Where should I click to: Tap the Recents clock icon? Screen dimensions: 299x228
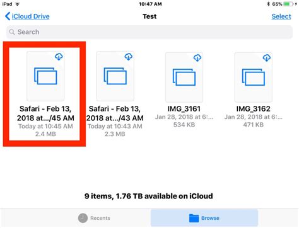click(x=83, y=218)
